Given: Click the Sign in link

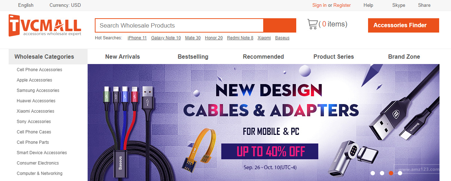Looking at the screenshot, I should [x=319, y=5].
